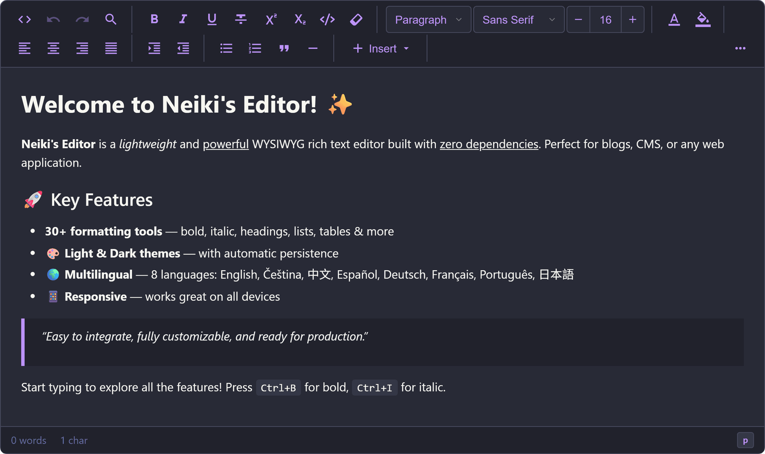This screenshot has width=765, height=454.
Task: Click the Undo arrow icon
Action: point(53,20)
